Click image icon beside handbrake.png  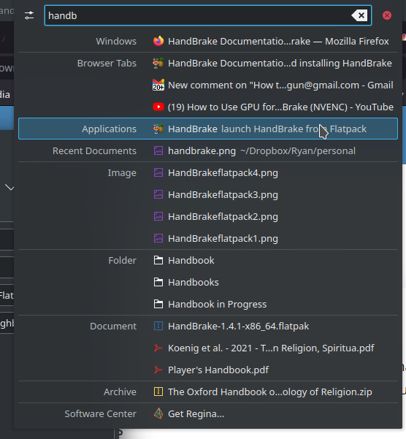[x=158, y=151]
